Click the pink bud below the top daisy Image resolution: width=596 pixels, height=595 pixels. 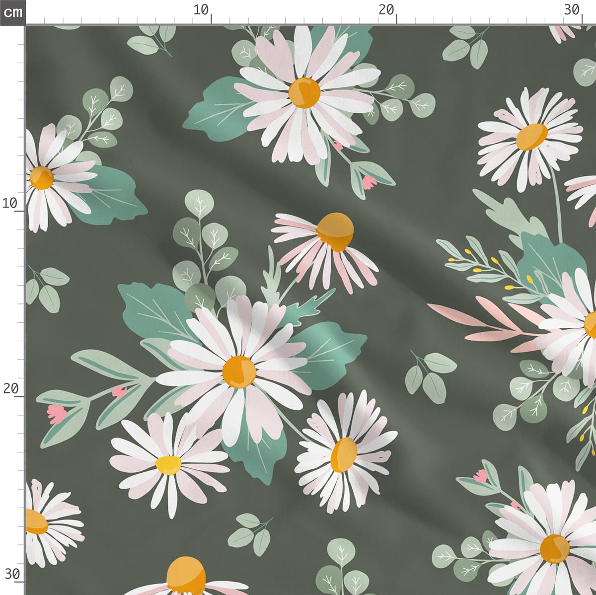(x=369, y=182)
